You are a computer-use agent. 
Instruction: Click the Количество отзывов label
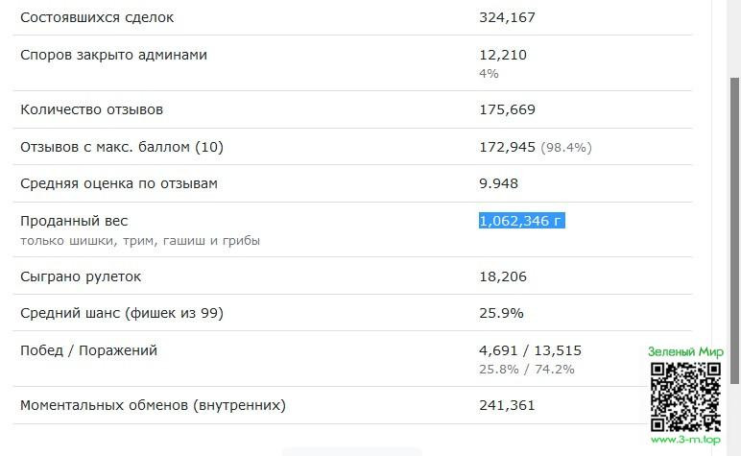coord(92,109)
